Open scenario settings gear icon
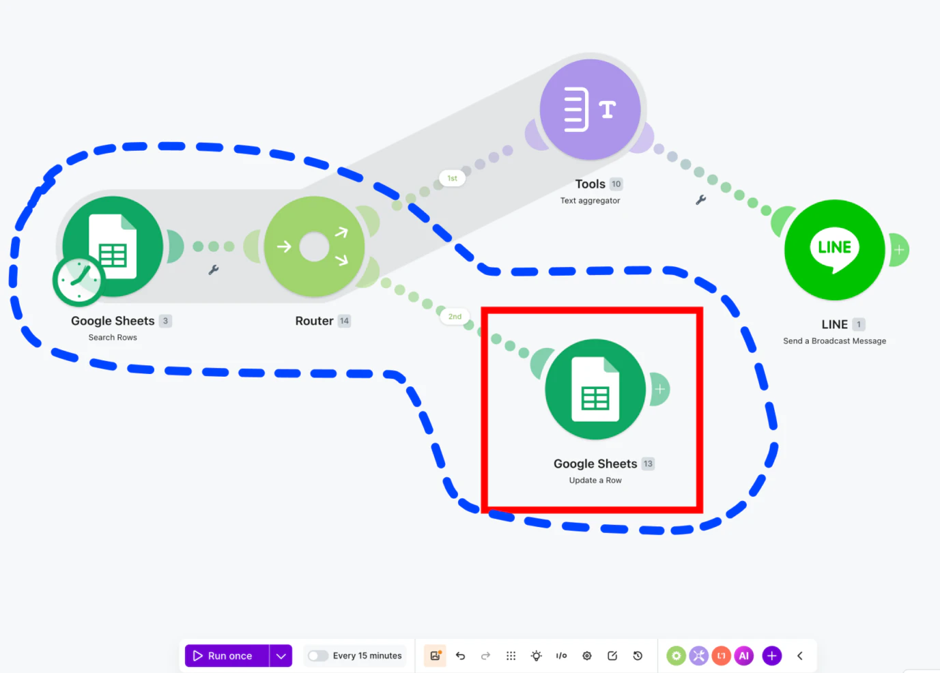This screenshot has width=940, height=673. click(587, 656)
